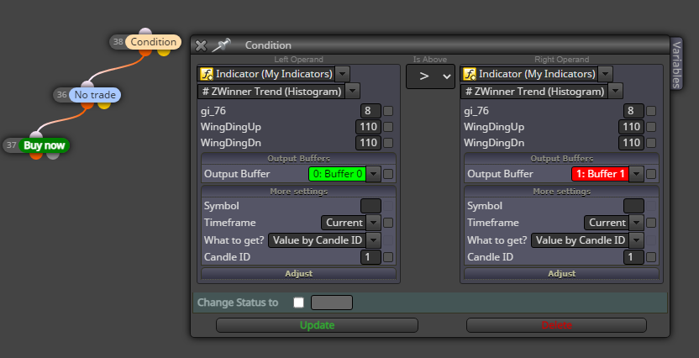Screen dimensions: 699x358
Task: Select the No trade block 36
Action: 95,95
